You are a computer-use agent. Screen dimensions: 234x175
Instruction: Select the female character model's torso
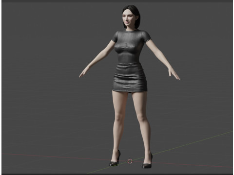point(129,47)
